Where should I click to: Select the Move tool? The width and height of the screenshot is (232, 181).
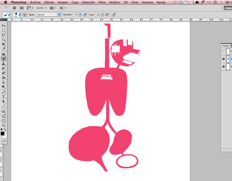point(4,25)
